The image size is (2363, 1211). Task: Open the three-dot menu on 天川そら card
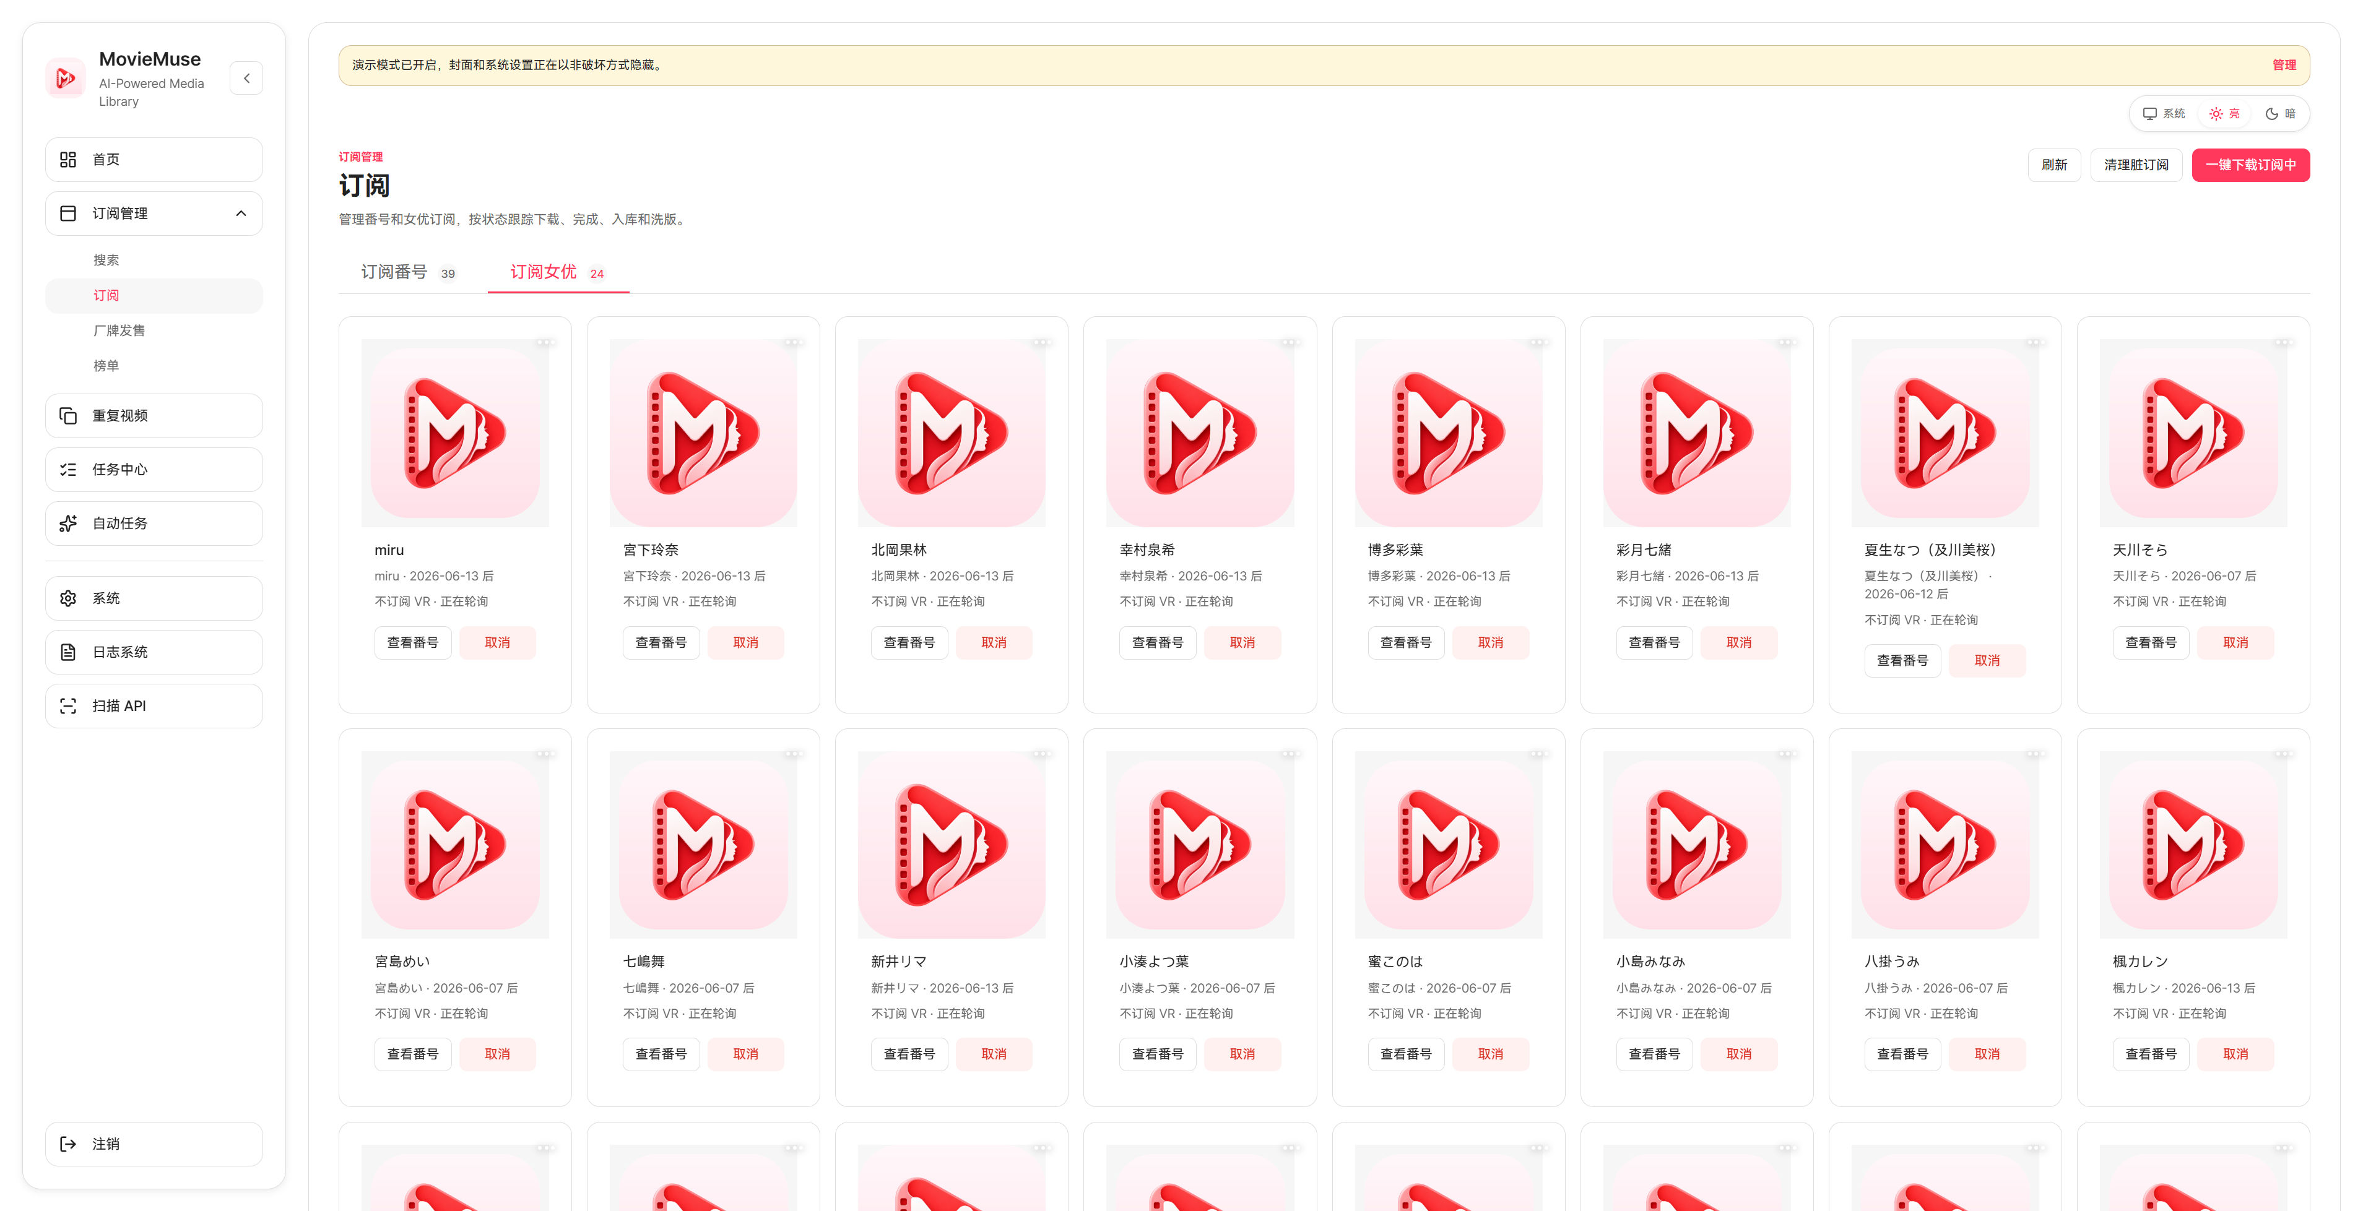(x=2283, y=343)
